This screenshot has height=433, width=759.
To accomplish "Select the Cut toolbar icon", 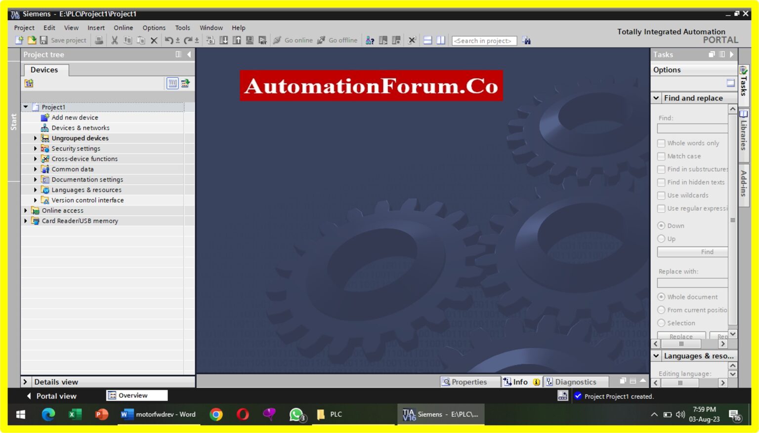I will (x=115, y=40).
